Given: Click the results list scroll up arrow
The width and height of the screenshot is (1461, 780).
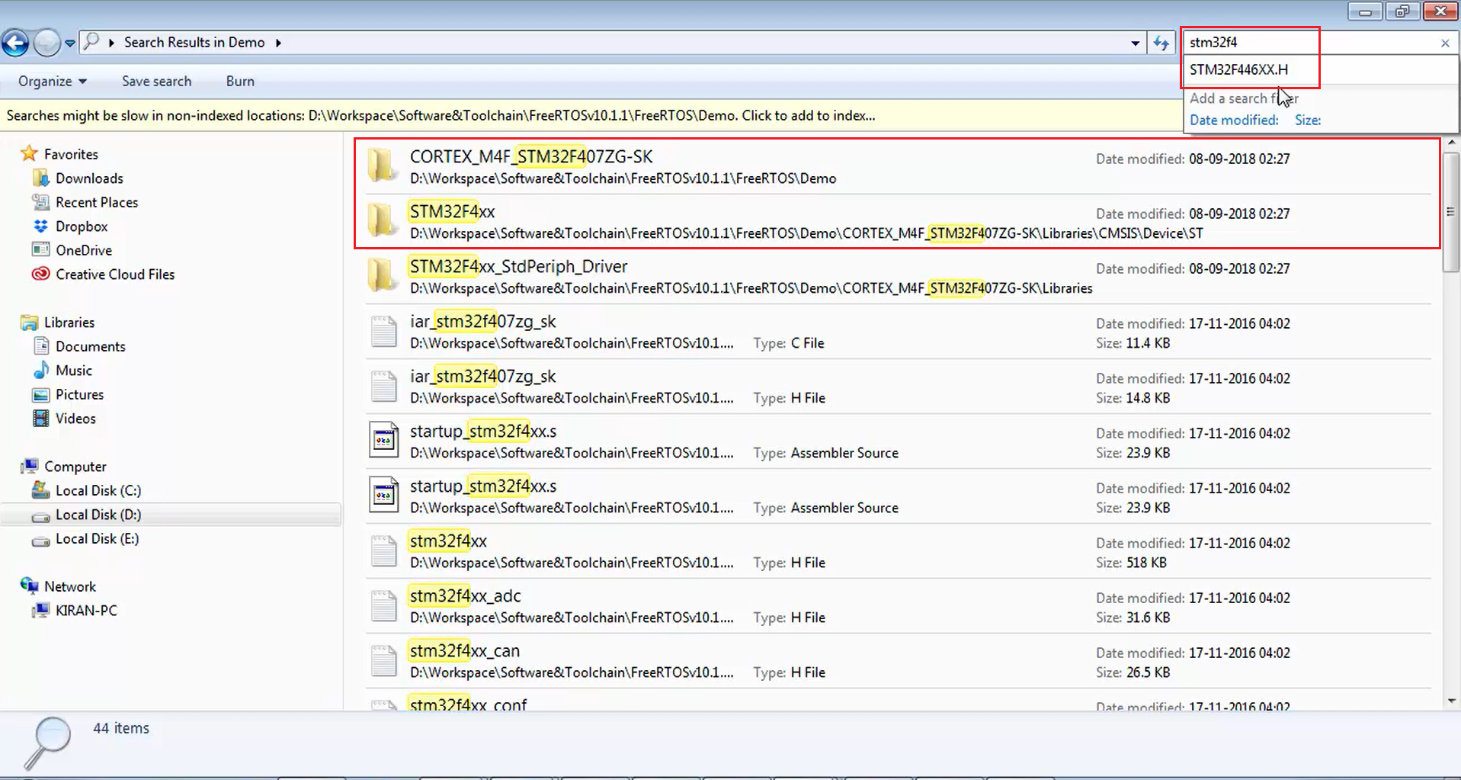Looking at the screenshot, I should point(1451,143).
